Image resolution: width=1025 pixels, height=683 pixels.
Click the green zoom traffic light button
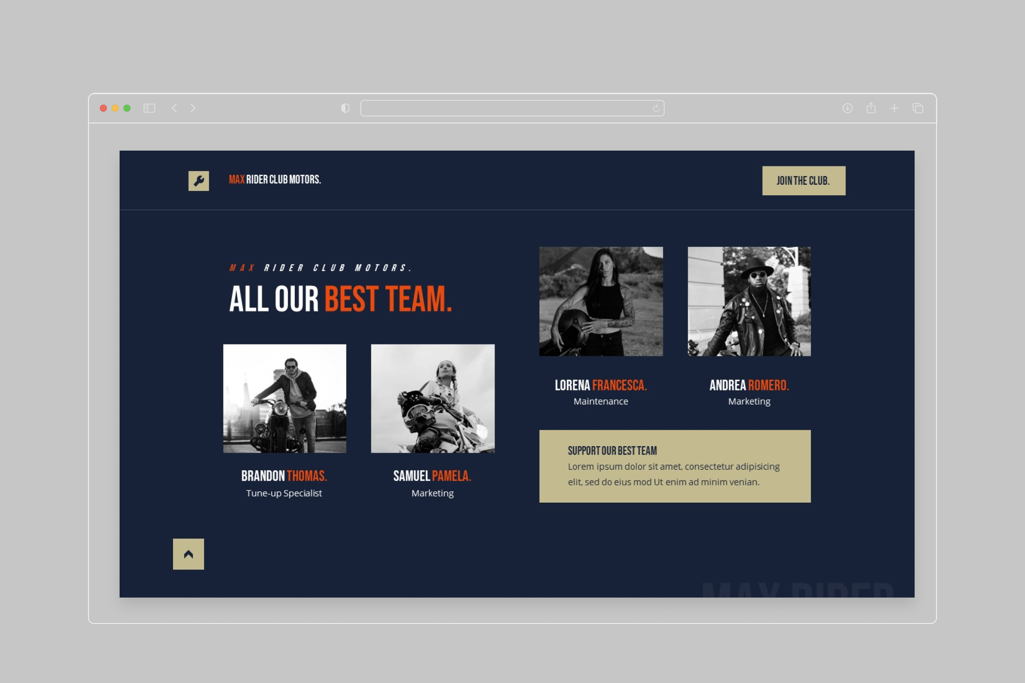pos(126,108)
